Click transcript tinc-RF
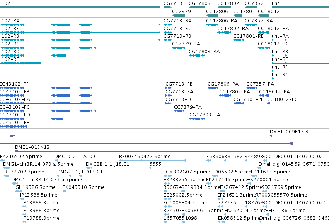Viewport: 329px width, 224px height. coord(280,67)
